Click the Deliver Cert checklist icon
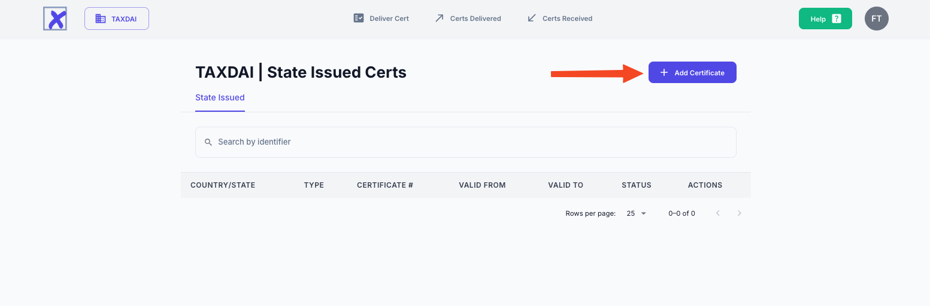 pos(359,19)
